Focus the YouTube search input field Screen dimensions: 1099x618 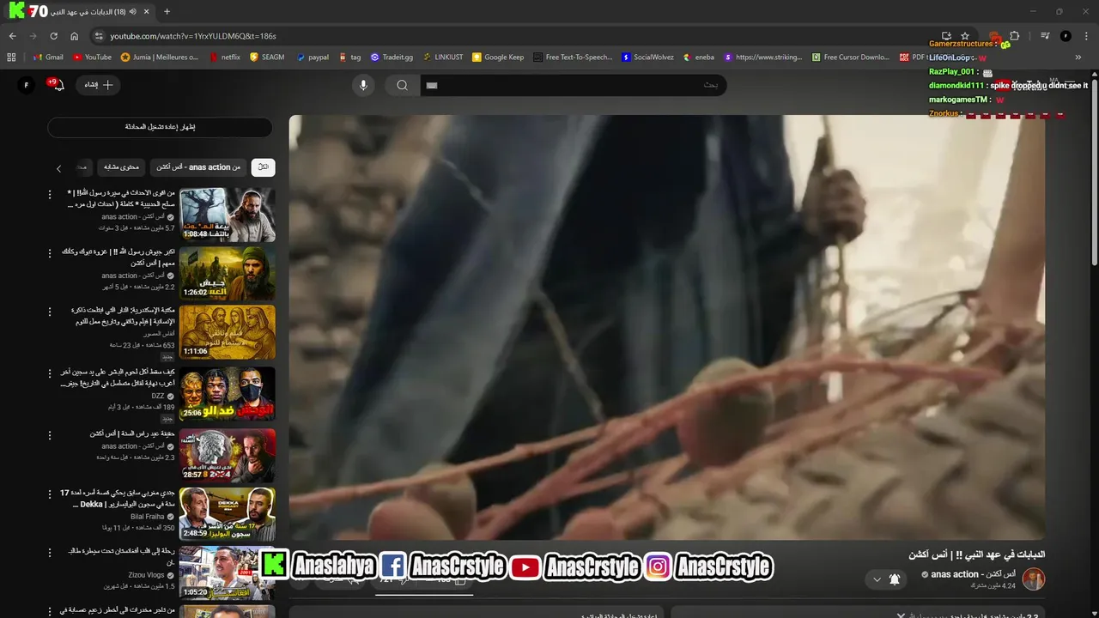[x=572, y=85]
